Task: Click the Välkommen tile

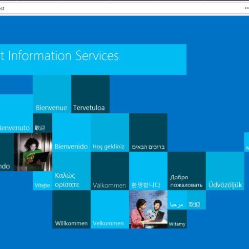Action: 110,171
